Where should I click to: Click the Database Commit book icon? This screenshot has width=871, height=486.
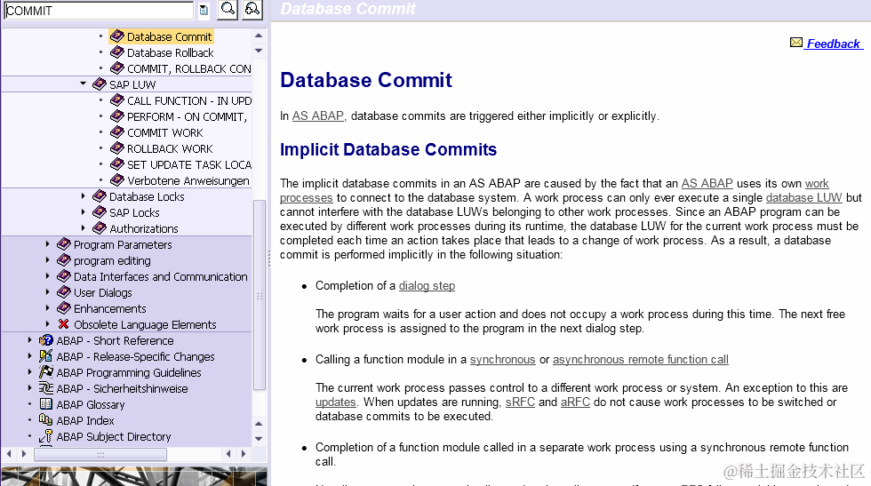116,36
